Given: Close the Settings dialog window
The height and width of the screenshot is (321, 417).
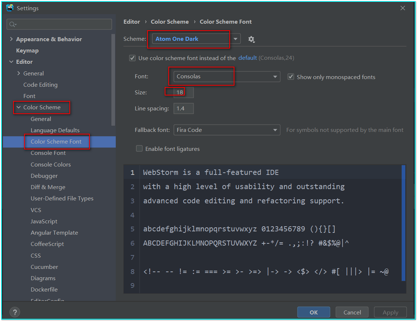Looking at the screenshot, I should (x=403, y=8).
